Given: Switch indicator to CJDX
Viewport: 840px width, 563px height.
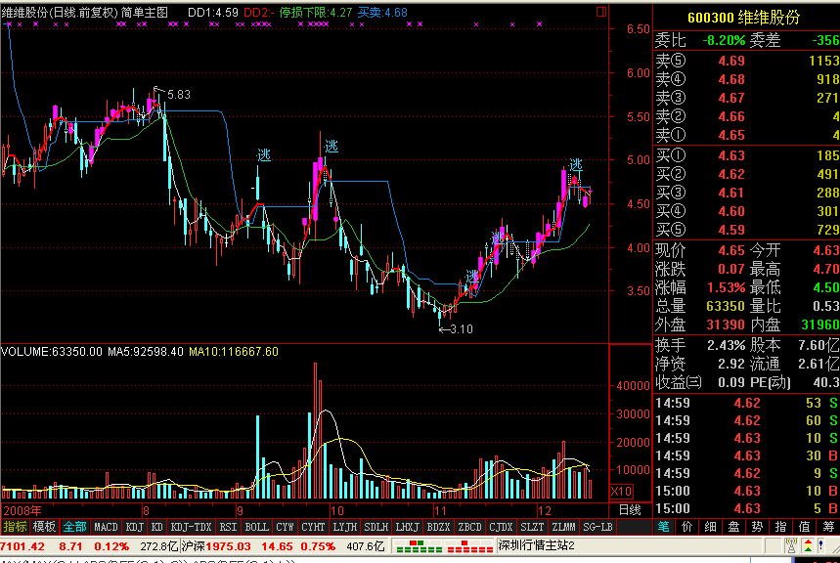Looking at the screenshot, I should tap(501, 527).
